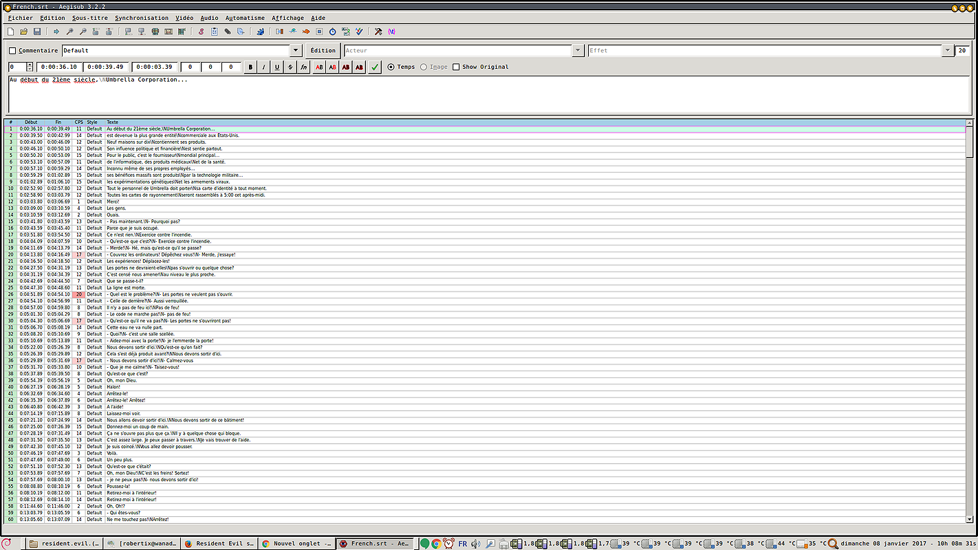Click the Début column header
978x550 pixels.
pos(31,122)
